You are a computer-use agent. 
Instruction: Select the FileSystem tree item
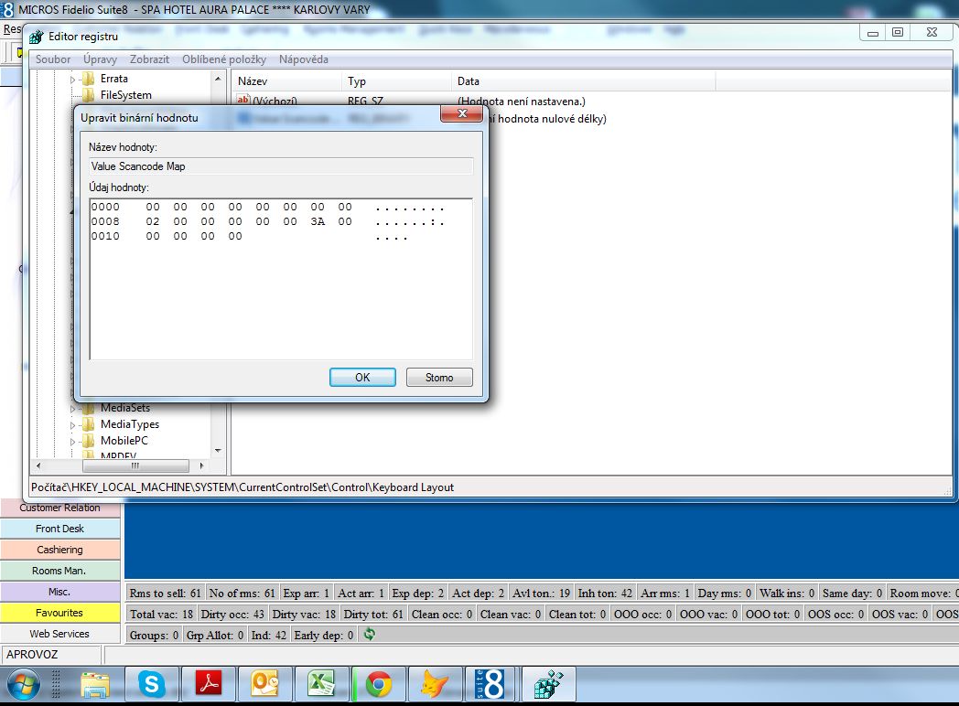126,95
